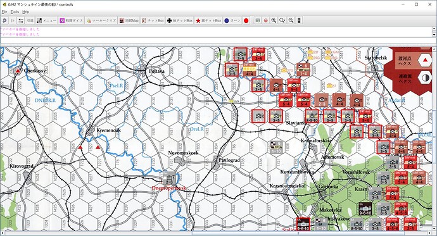437x236 pixels.
Task: Click the マーカークリア marker clear button
Action: (x=101, y=21)
